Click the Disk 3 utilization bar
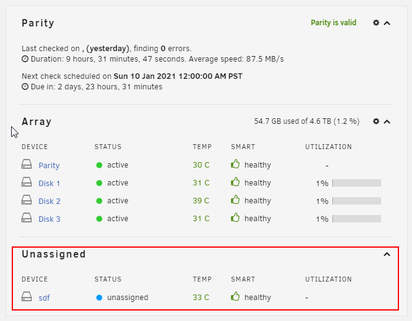This screenshot has height=321, width=412. tap(356, 219)
